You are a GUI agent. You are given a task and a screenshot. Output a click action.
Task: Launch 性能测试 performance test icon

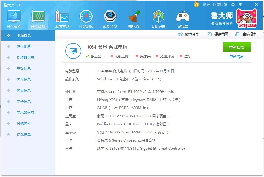coord(86,19)
